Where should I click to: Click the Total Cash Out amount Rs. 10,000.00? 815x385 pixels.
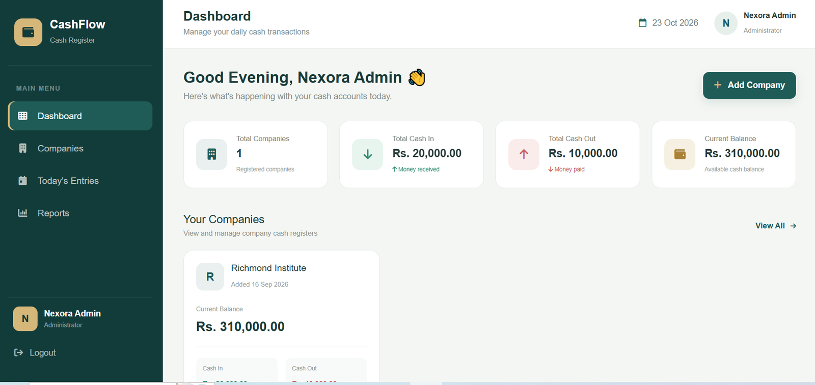(583, 153)
